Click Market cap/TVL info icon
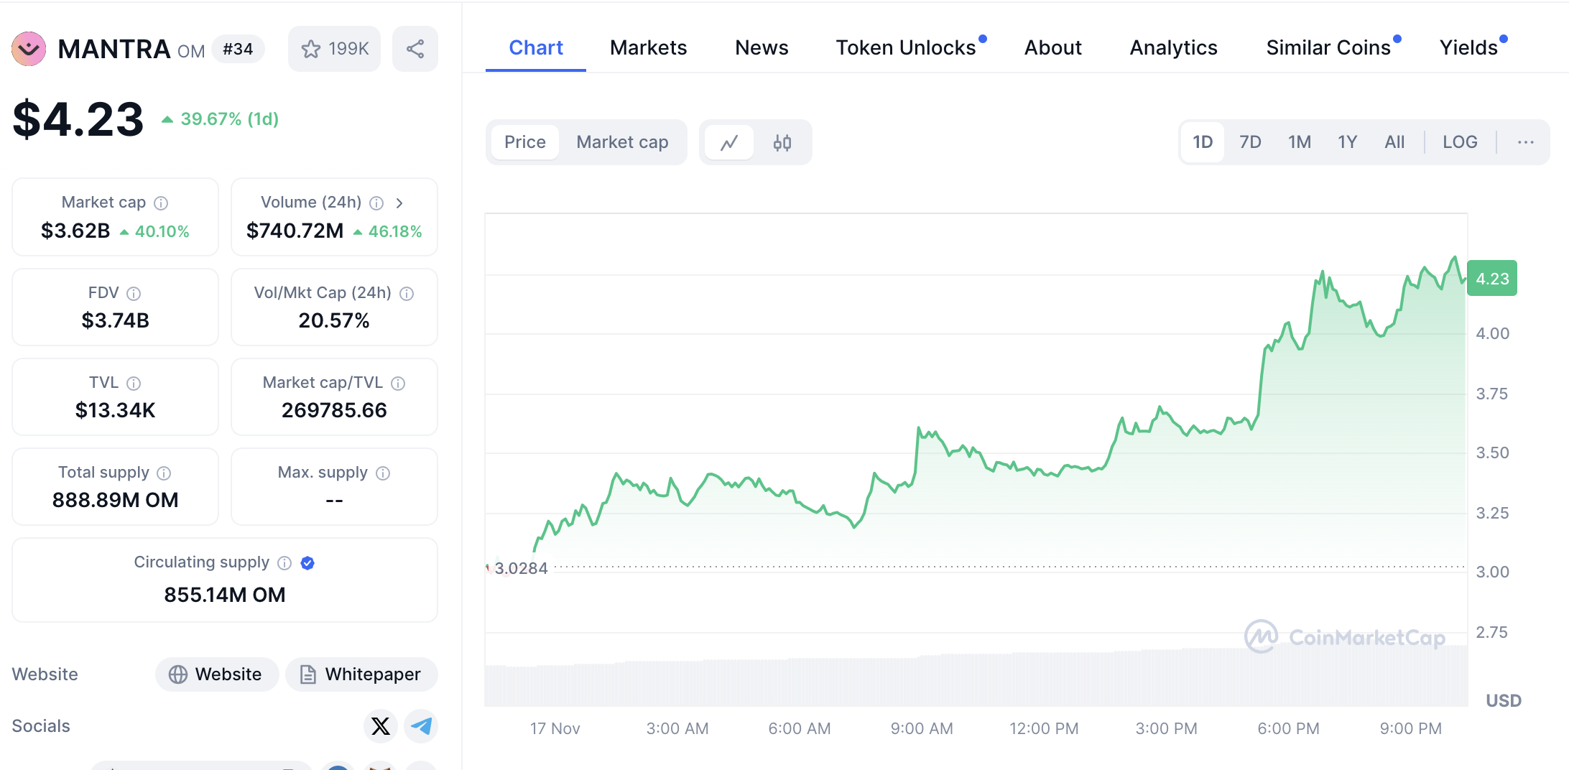The image size is (1569, 770). tap(398, 383)
